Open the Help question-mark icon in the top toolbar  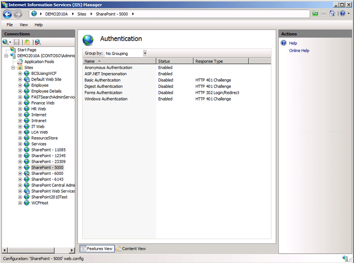click(x=342, y=14)
